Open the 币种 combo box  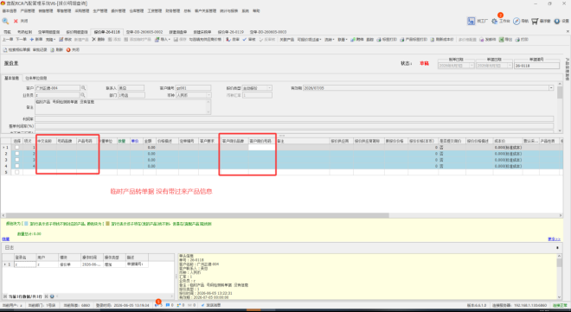coord(194,95)
